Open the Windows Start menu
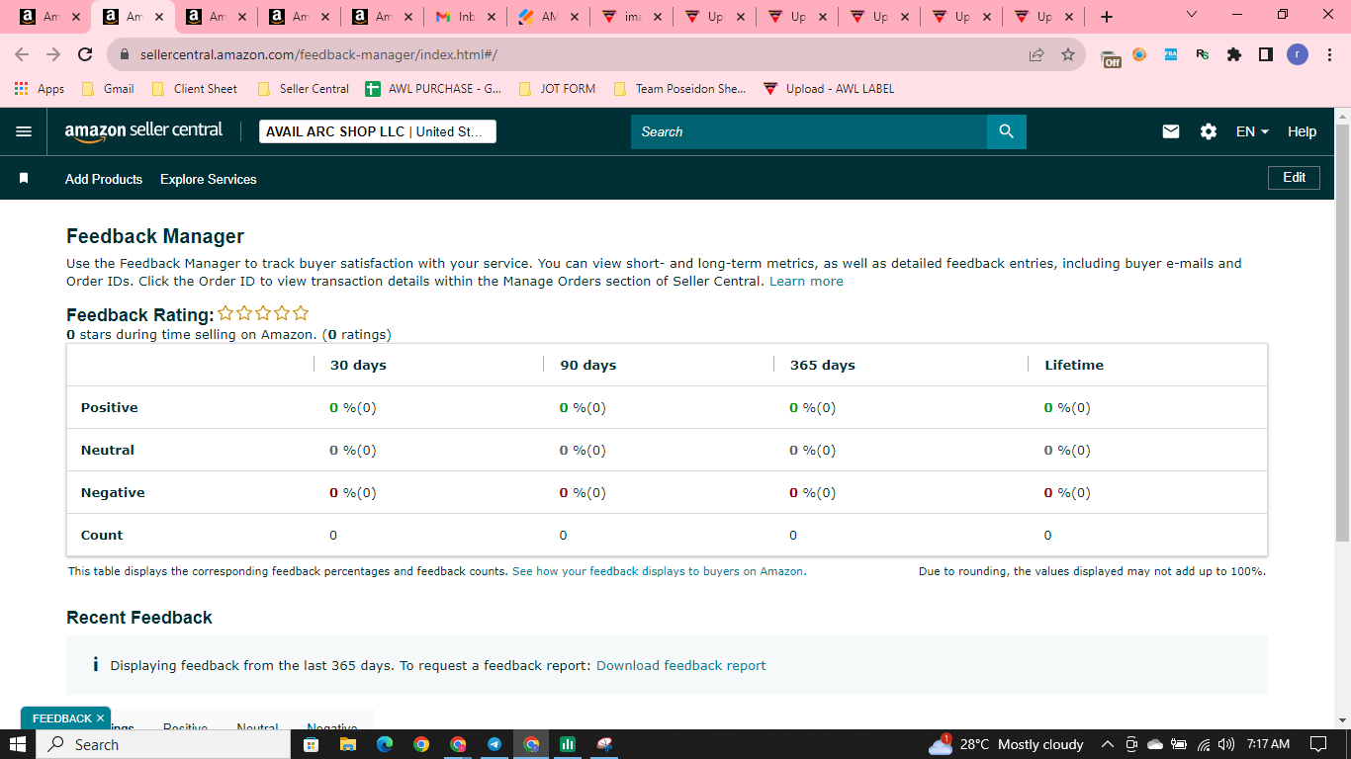This screenshot has width=1351, height=759. [x=18, y=744]
